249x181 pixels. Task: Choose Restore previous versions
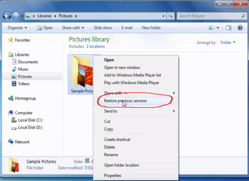136,101
